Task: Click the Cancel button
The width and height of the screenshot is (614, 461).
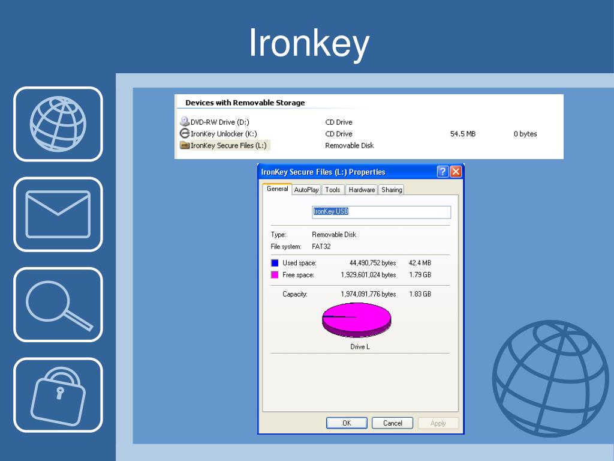Action: pyautogui.click(x=392, y=423)
